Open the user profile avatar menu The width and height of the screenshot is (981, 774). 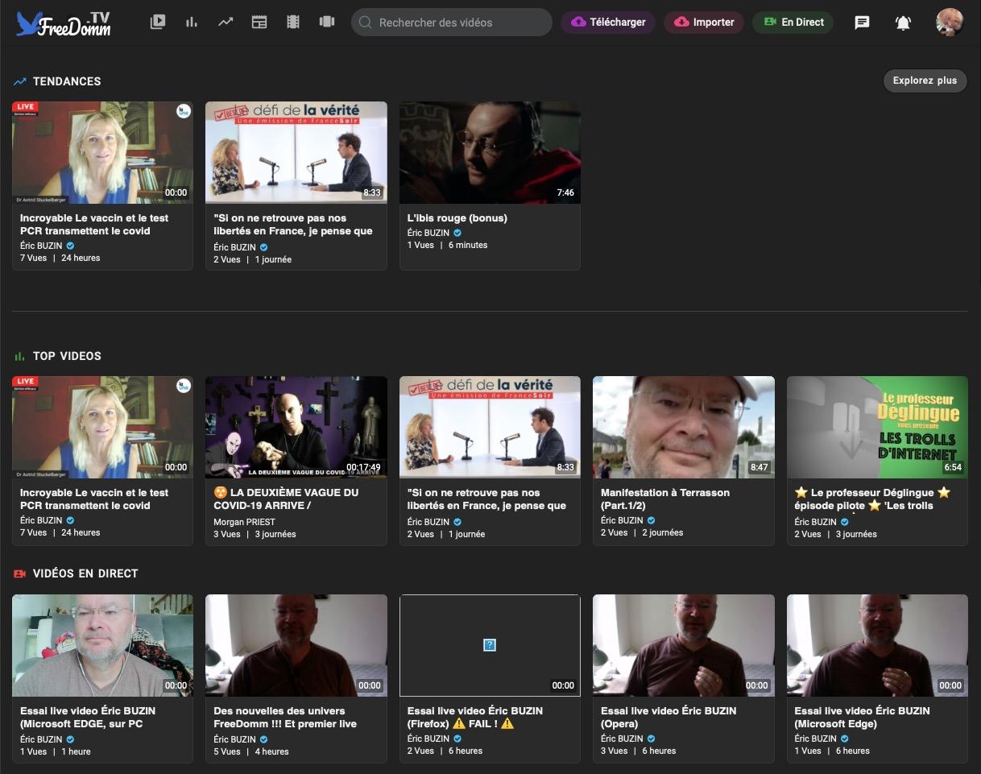[950, 22]
